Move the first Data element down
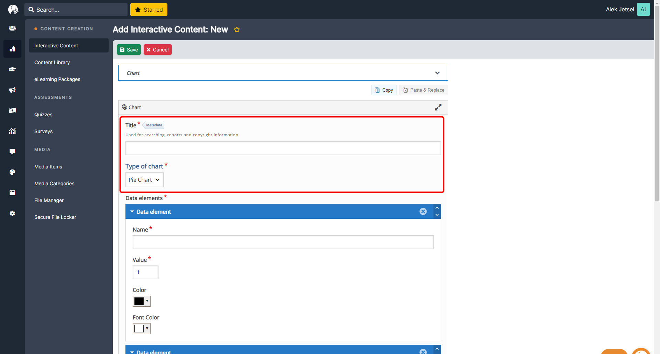 (x=437, y=215)
